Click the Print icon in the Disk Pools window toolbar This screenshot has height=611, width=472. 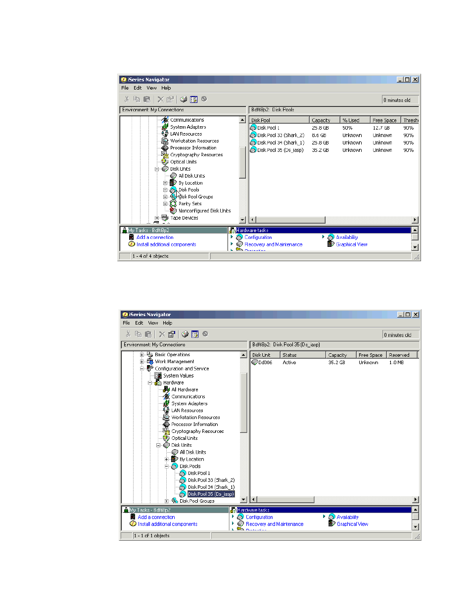click(x=184, y=99)
